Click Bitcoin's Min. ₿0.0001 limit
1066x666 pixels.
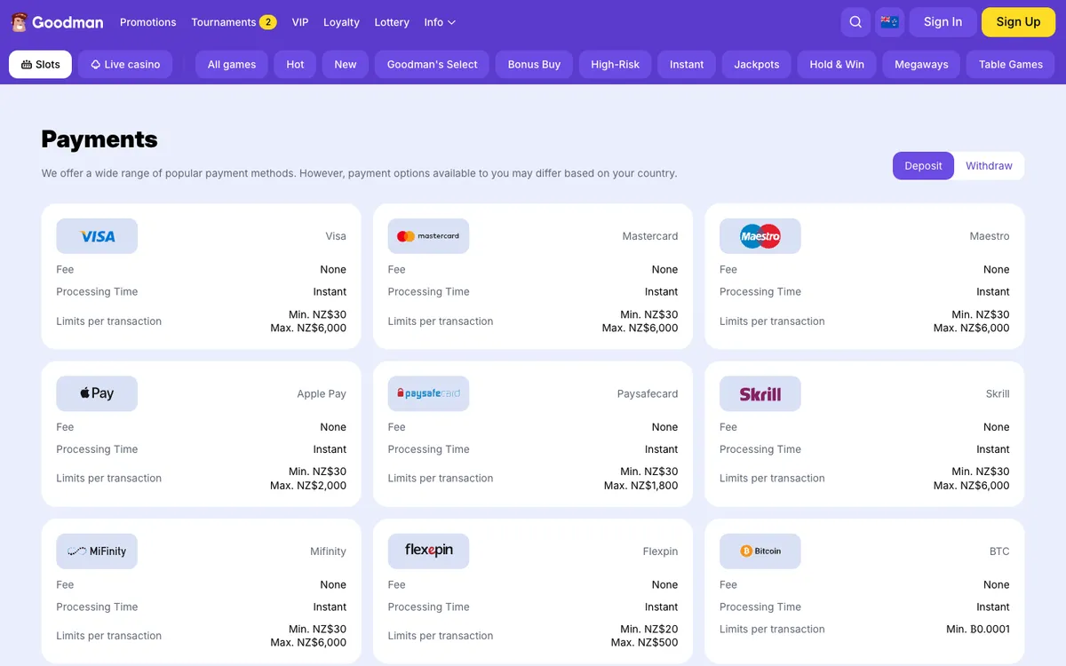coord(978,629)
